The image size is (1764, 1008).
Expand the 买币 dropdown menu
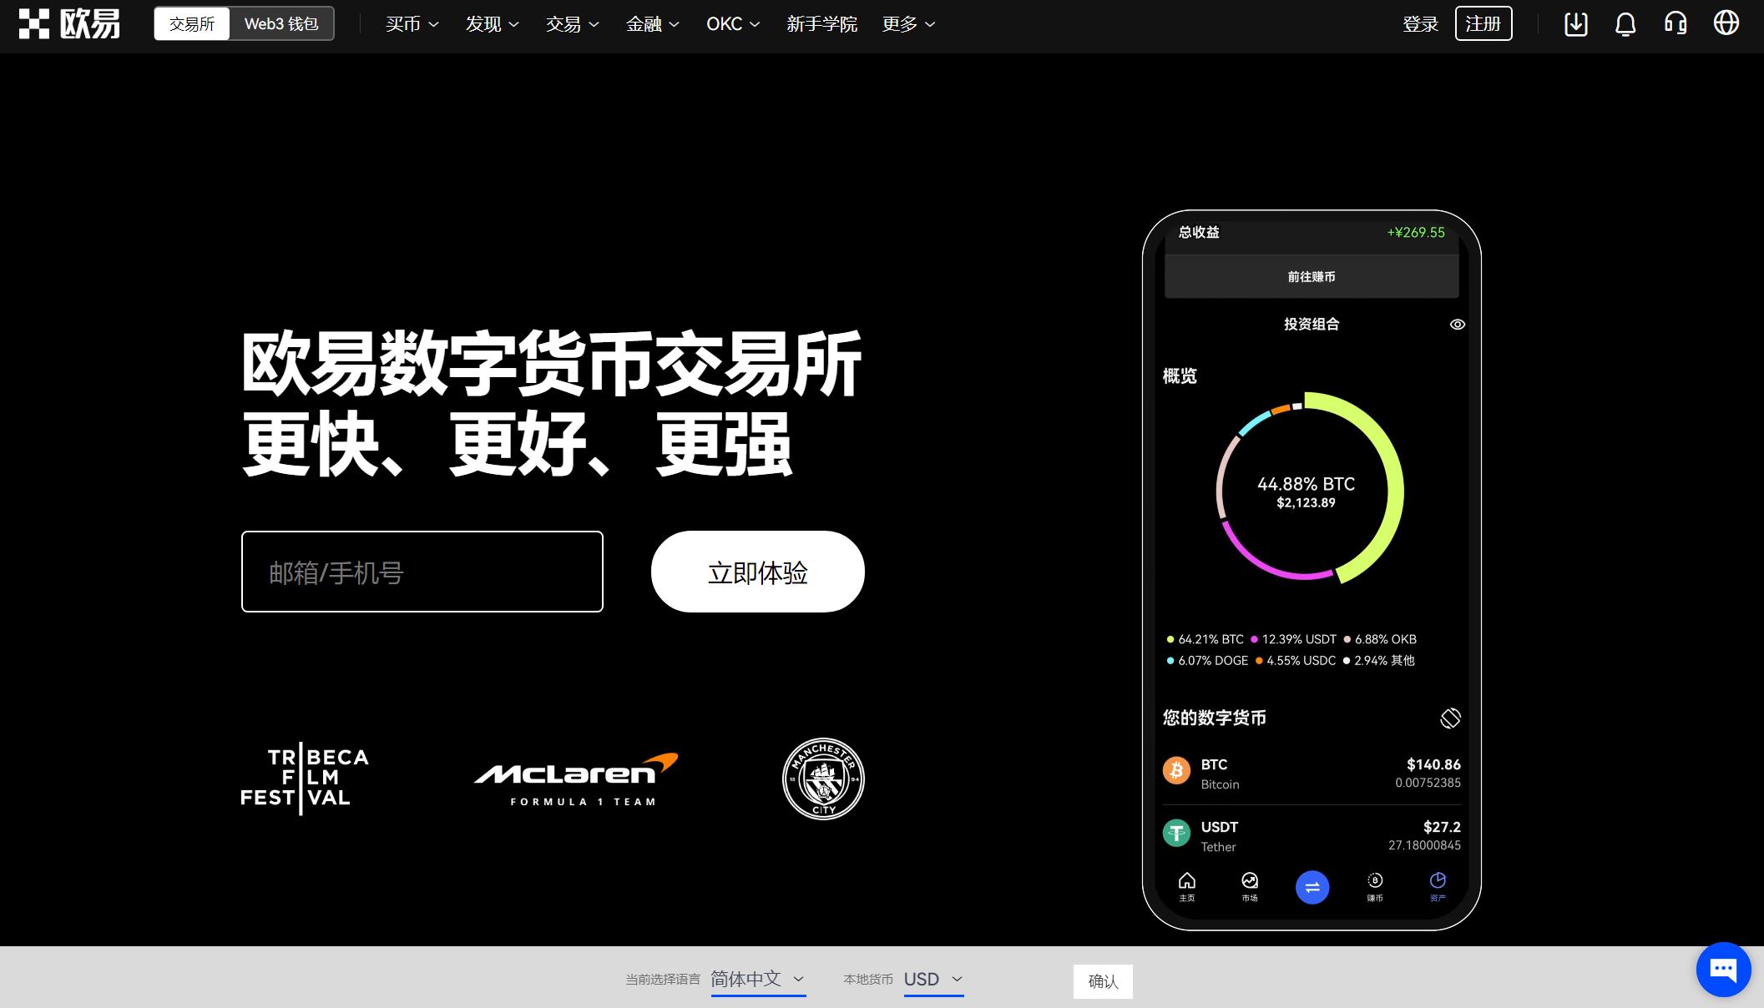(410, 24)
